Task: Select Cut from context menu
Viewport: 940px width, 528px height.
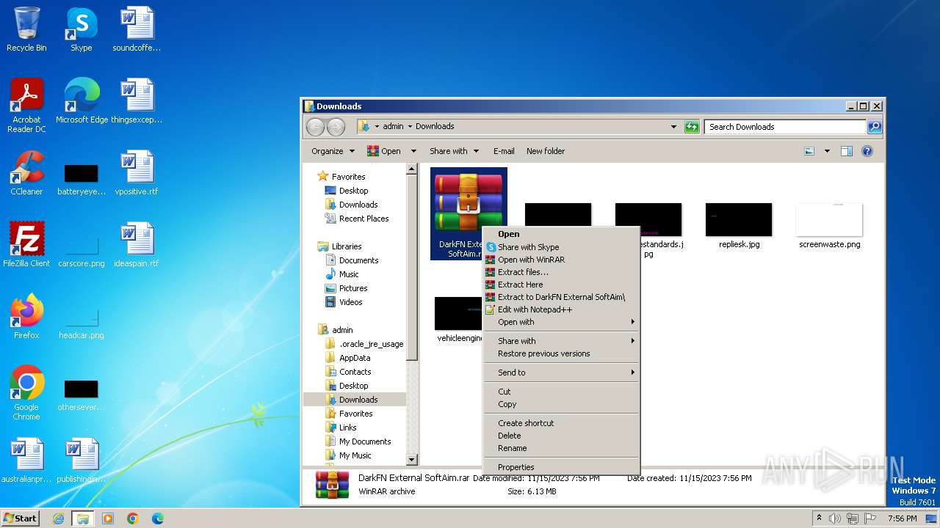Action: 561,392
